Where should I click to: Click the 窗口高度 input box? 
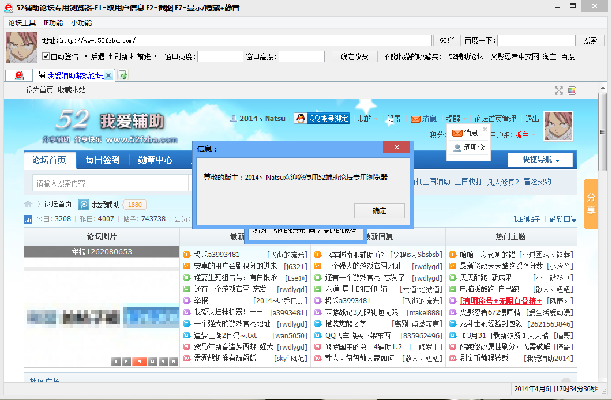click(x=301, y=57)
